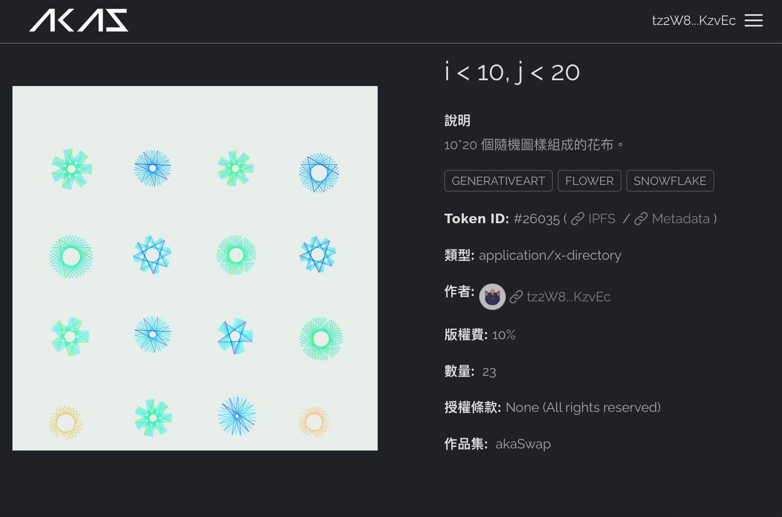Select the FLOWER tag
This screenshot has height=517, width=782.
tap(590, 181)
